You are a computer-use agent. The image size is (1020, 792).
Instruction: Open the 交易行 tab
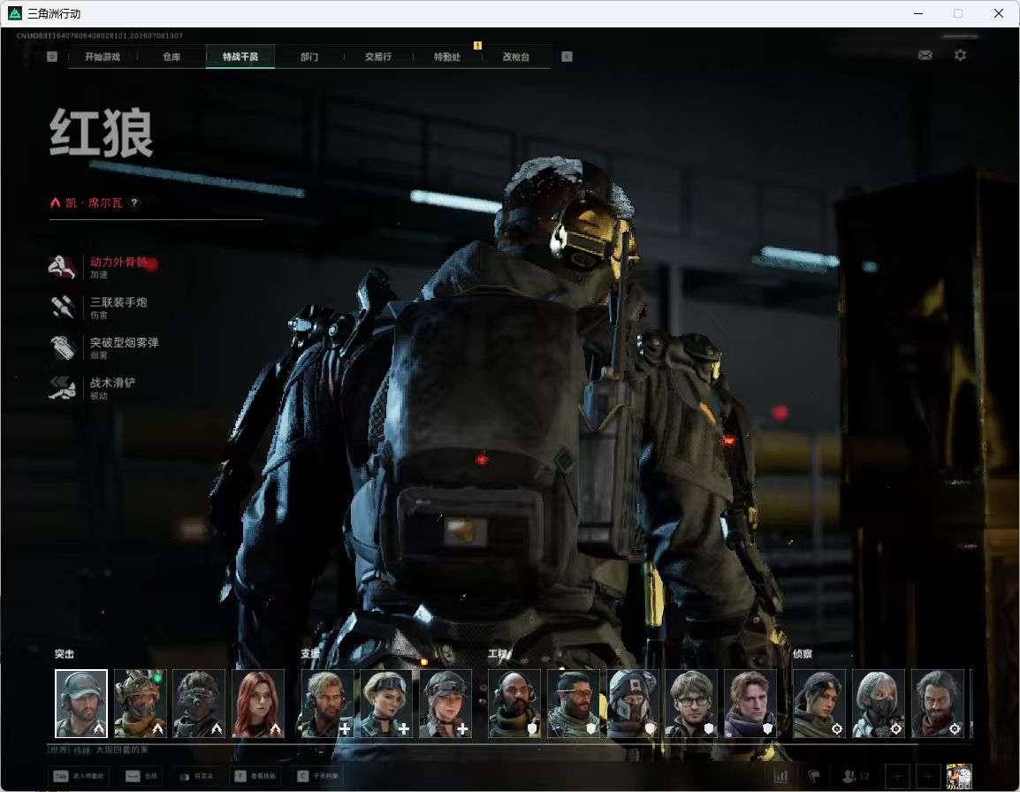(378, 57)
